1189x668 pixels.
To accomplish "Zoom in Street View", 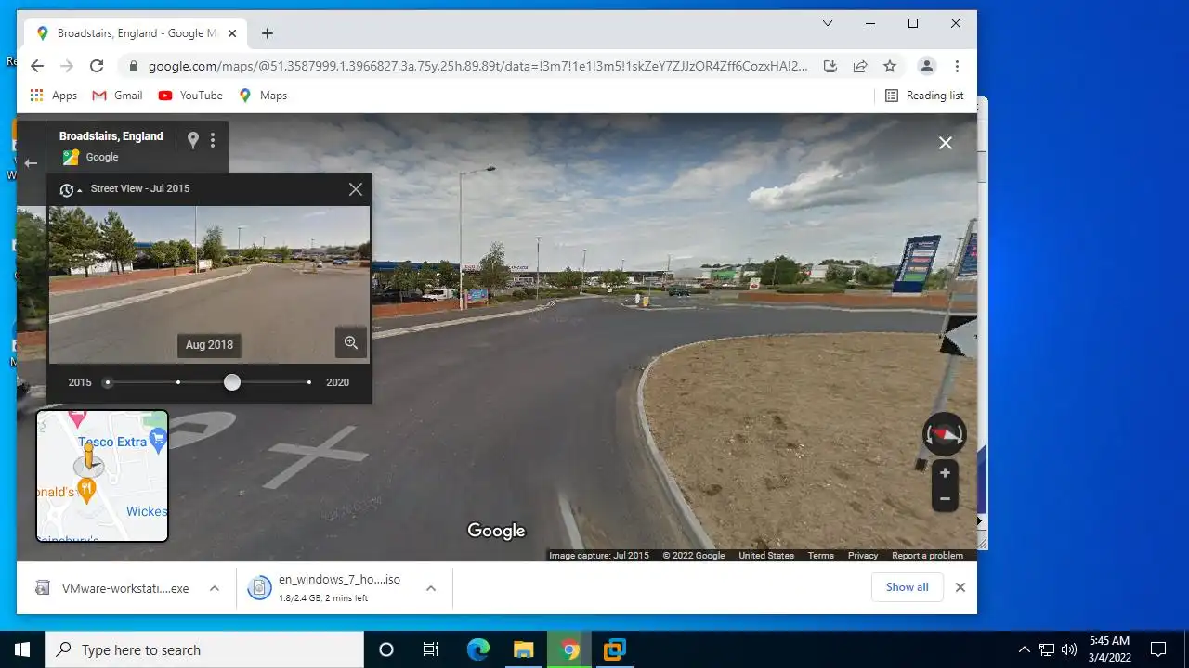I will 945,473.
